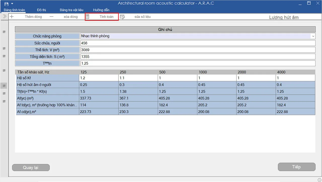Image resolution: width=322 pixels, height=182 pixels.
Task: Click the 4000 Hz frequency column header
Action: click(281, 72)
